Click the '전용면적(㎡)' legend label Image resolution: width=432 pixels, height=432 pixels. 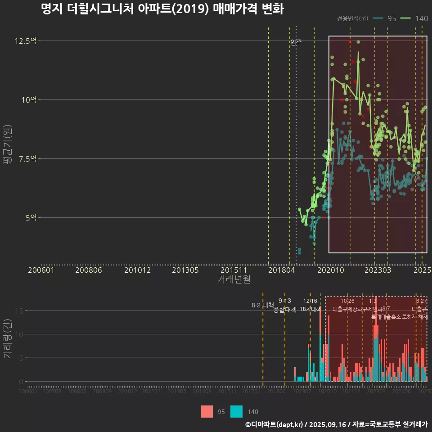point(352,18)
